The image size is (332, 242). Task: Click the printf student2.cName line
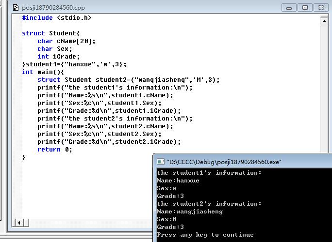tap(105, 126)
